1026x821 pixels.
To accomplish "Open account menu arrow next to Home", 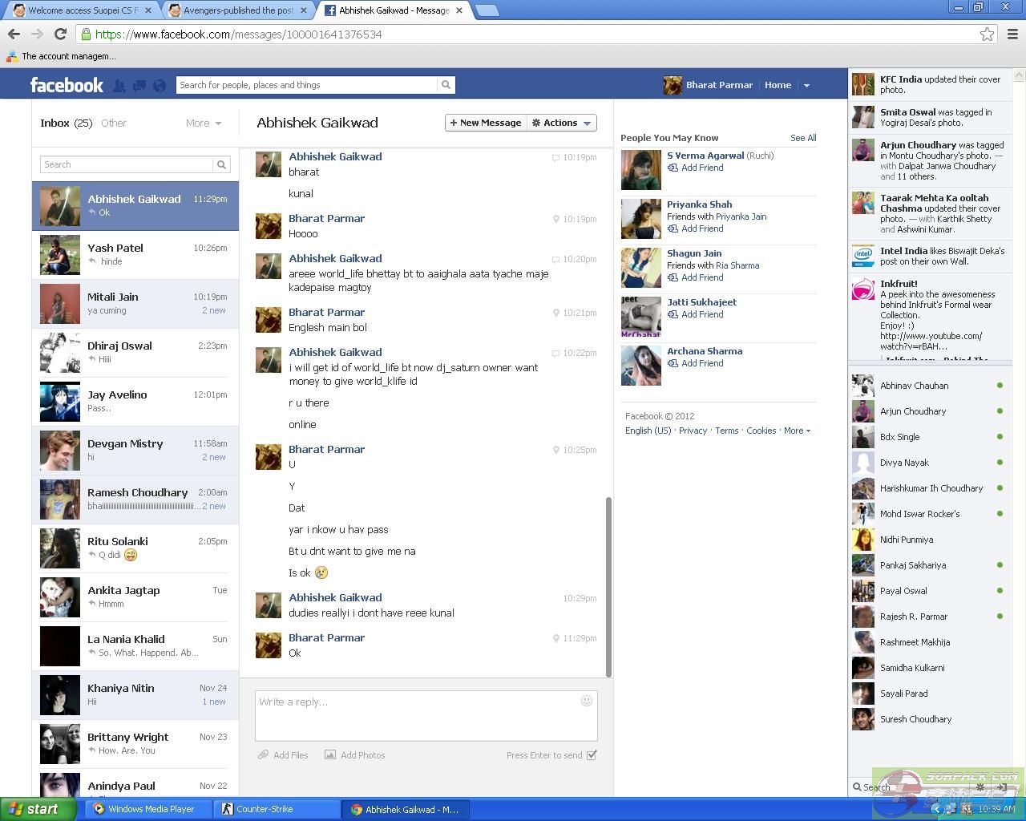I will pyautogui.click(x=806, y=85).
